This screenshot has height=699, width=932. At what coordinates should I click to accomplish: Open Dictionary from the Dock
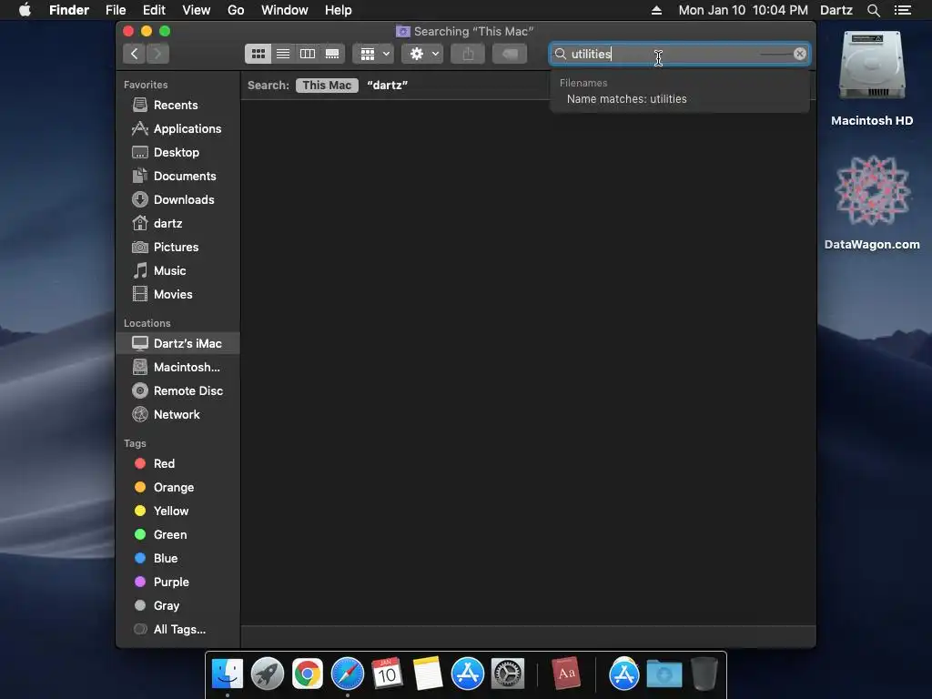coord(565,673)
